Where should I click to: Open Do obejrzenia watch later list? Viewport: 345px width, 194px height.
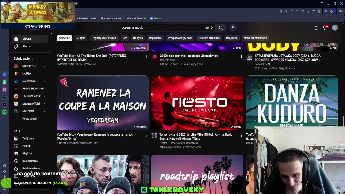[30, 161]
